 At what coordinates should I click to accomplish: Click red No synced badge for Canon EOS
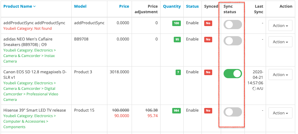(208, 72)
